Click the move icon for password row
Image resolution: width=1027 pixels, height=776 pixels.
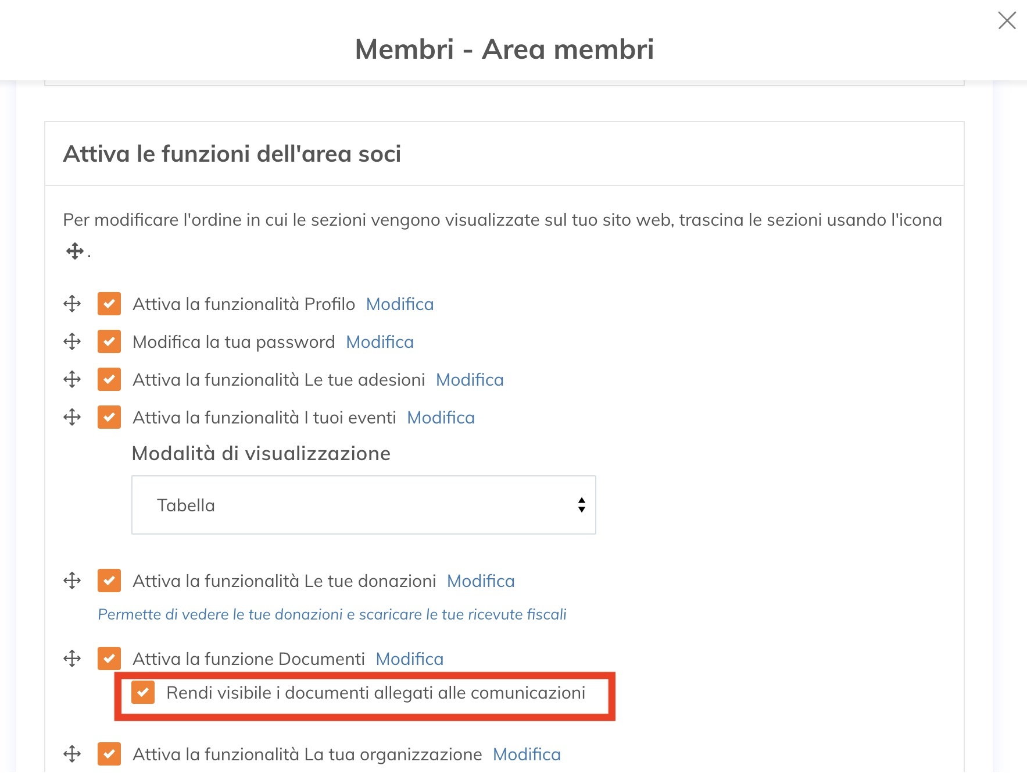72,341
